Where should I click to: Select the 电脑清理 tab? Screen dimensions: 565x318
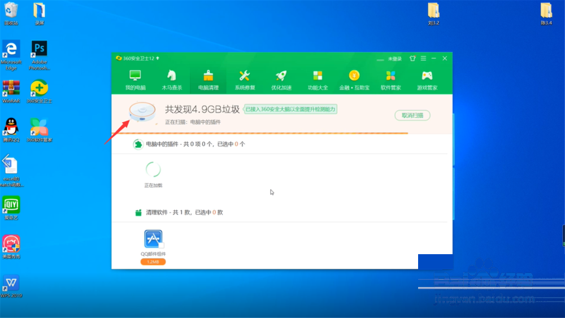pyautogui.click(x=208, y=80)
